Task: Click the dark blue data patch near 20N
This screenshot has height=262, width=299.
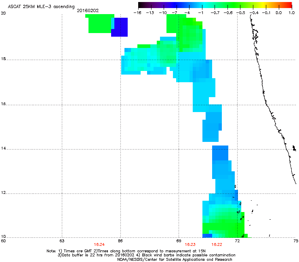Action: click(x=120, y=27)
